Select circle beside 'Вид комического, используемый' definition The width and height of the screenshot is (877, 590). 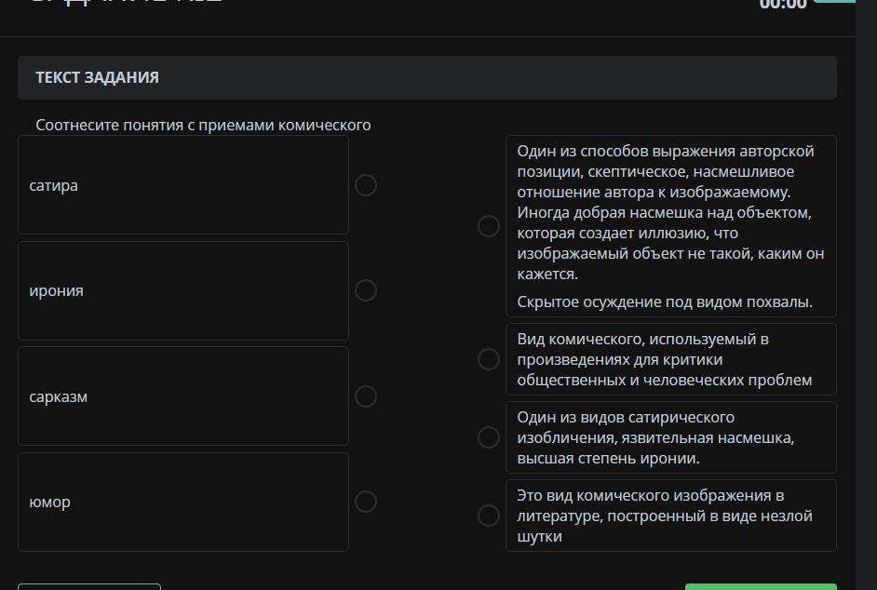pyautogui.click(x=489, y=359)
